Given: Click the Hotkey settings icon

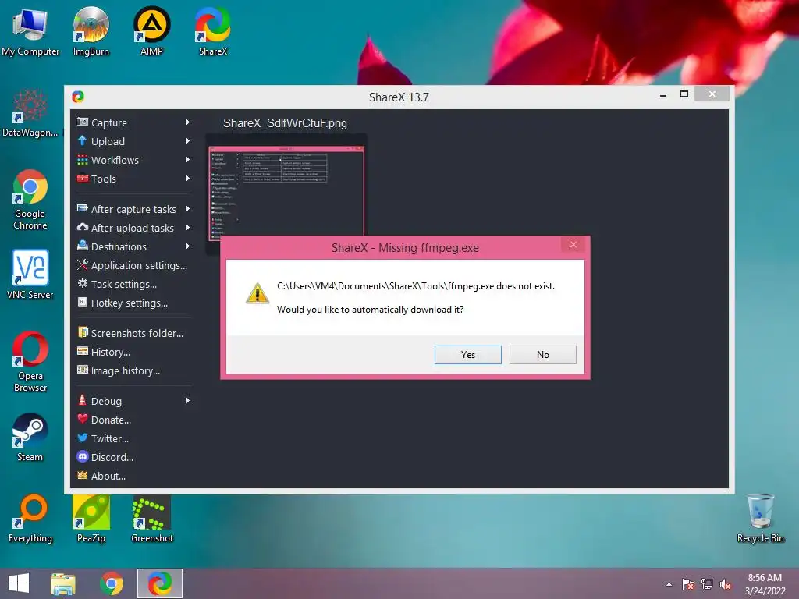Looking at the screenshot, I should coord(82,303).
